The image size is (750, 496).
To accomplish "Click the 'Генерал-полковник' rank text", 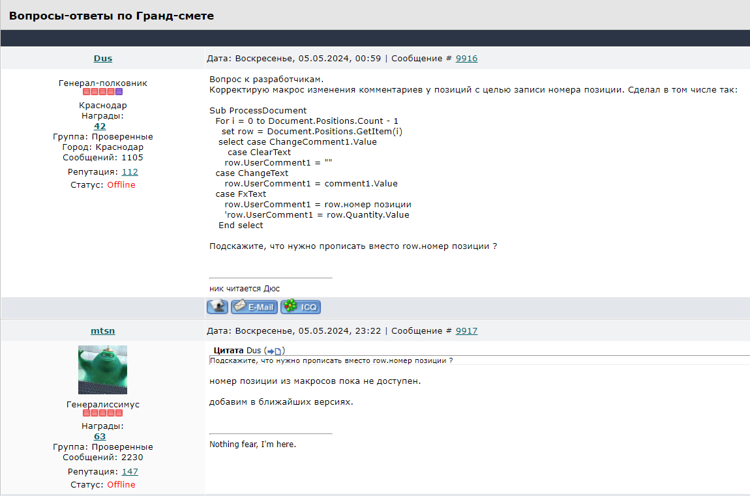I will [103, 83].
